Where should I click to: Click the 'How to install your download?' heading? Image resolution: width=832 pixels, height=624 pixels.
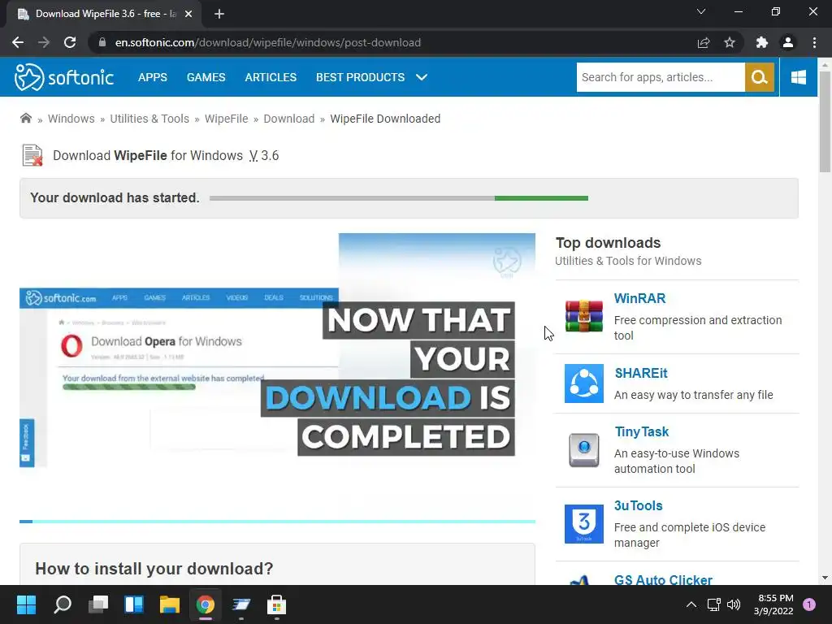coord(154,568)
